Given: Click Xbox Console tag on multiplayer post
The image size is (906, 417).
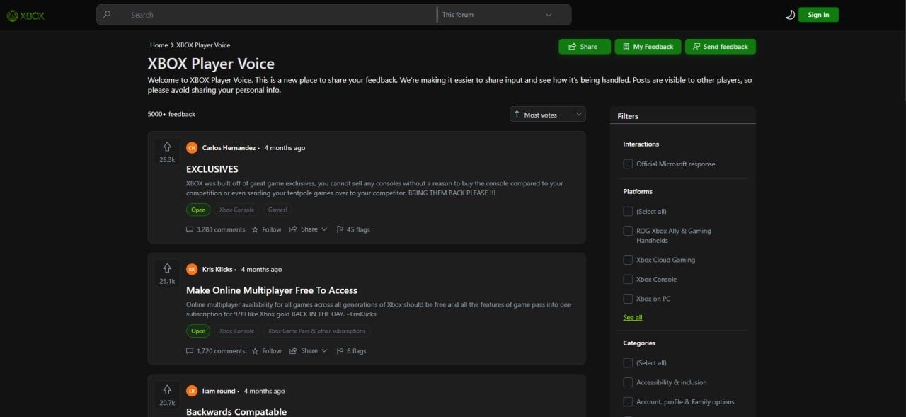Looking at the screenshot, I should pyautogui.click(x=236, y=331).
